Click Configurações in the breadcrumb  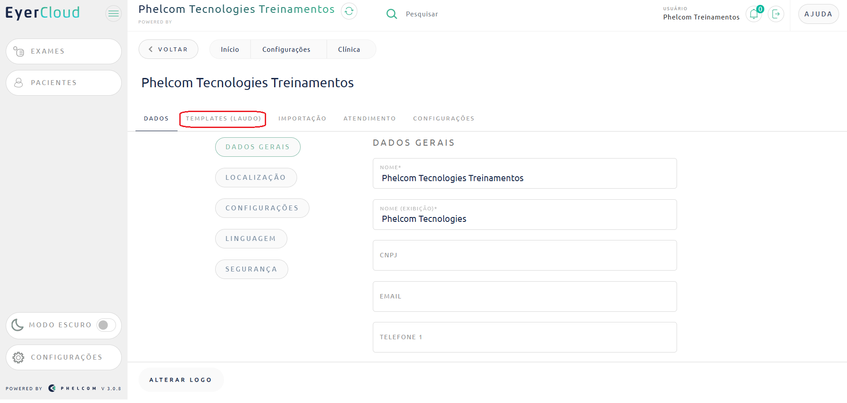pyautogui.click(x=286, y=49)
